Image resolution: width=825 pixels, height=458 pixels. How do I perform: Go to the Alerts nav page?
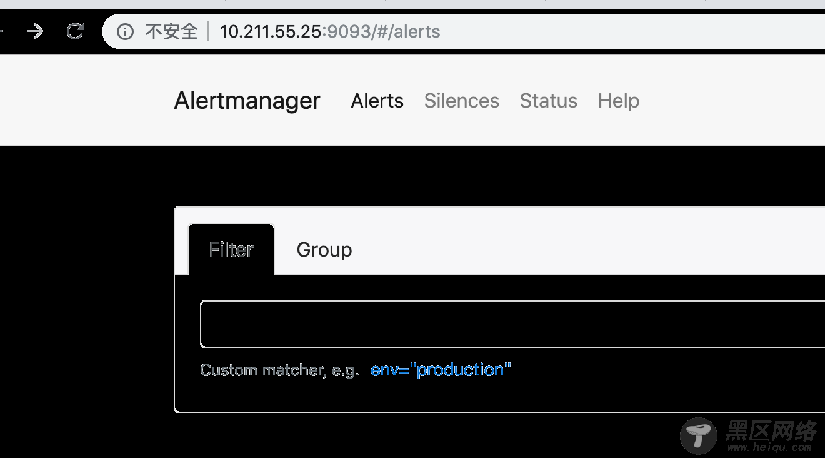click(377, 101)
